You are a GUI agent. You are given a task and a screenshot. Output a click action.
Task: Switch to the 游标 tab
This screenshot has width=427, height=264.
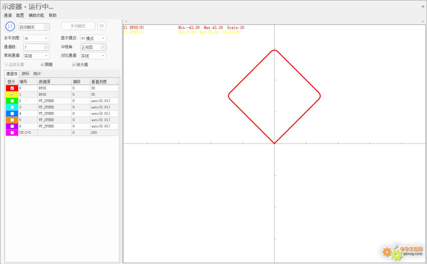(x=25, y=74)
